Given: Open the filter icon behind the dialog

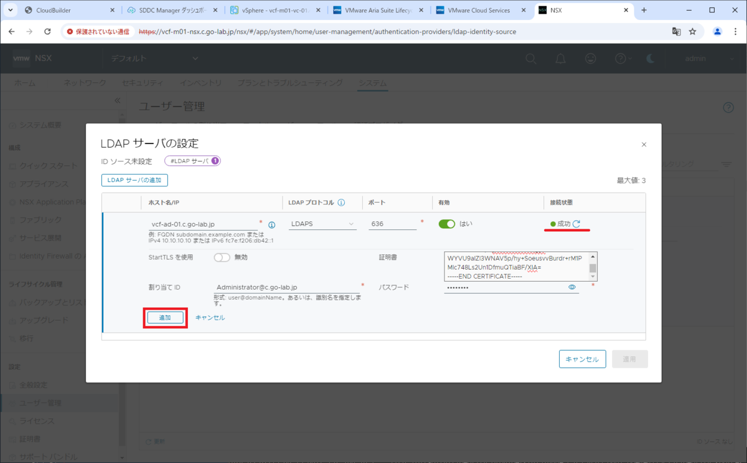Looking at the screenshot, I should (726, 164).
